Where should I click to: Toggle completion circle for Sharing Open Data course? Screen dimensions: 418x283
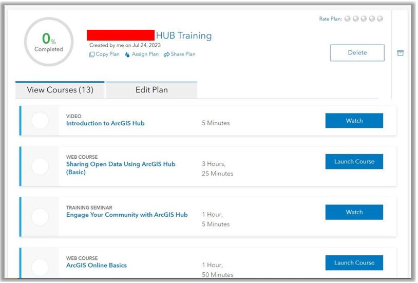tap(40, 166)
